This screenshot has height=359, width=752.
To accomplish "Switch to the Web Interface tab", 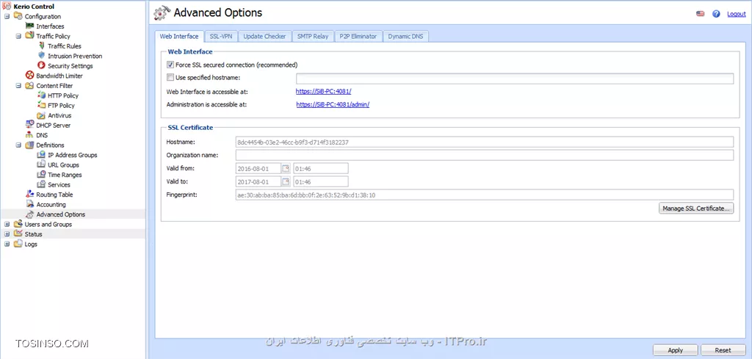I will coord(179,37).
